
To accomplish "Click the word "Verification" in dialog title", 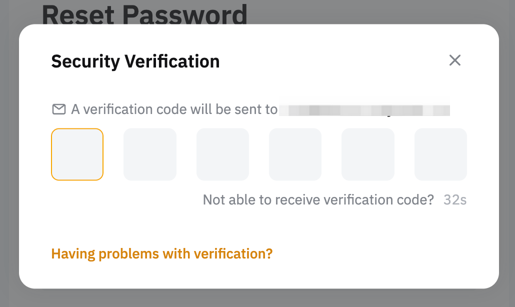I will 172,61.
